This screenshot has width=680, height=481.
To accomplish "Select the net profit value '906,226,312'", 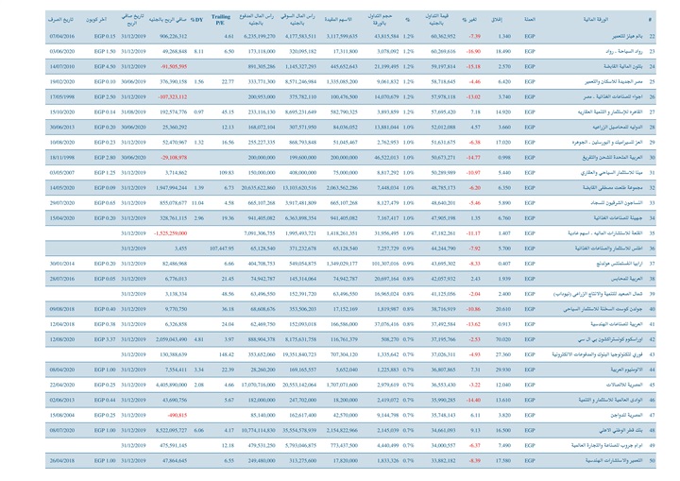I will (x=174, y=37).
